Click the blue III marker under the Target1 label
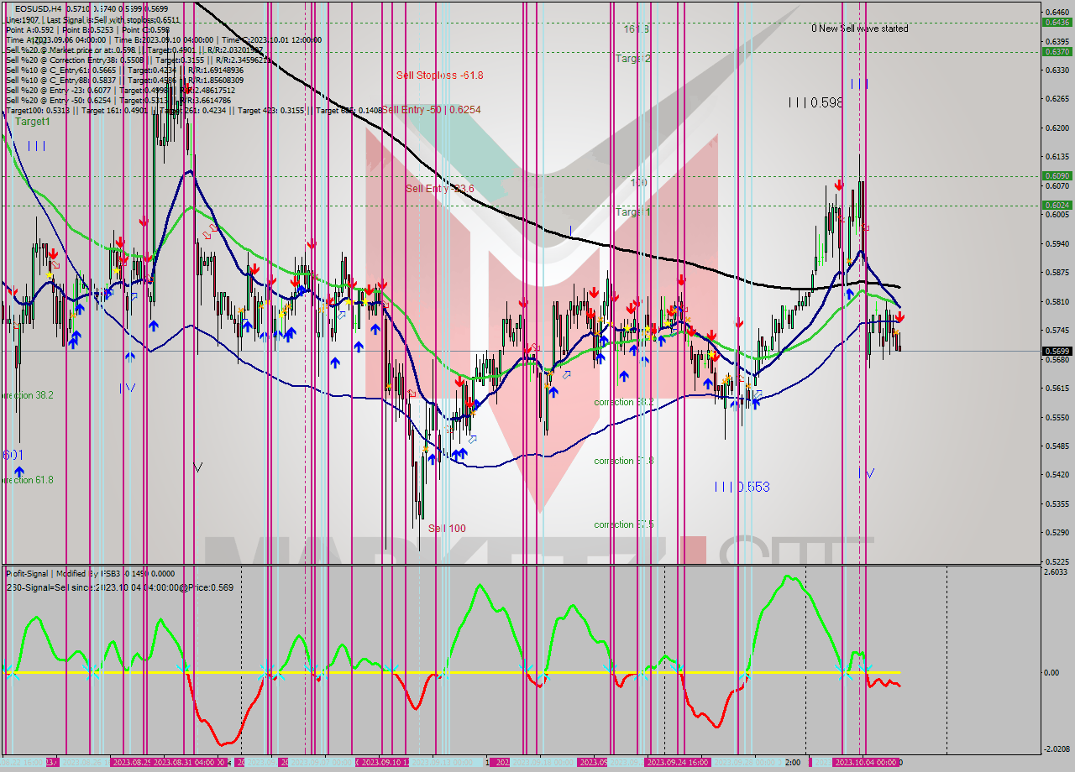This screenshot has height=772, width=1075. 36,146
